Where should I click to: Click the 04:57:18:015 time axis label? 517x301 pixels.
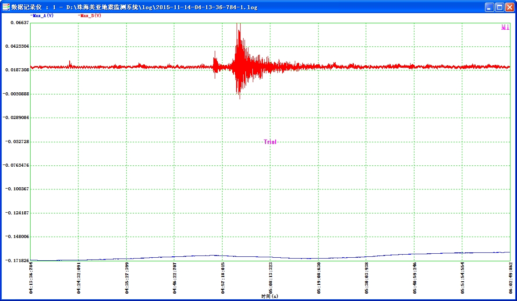coord(223,278)
